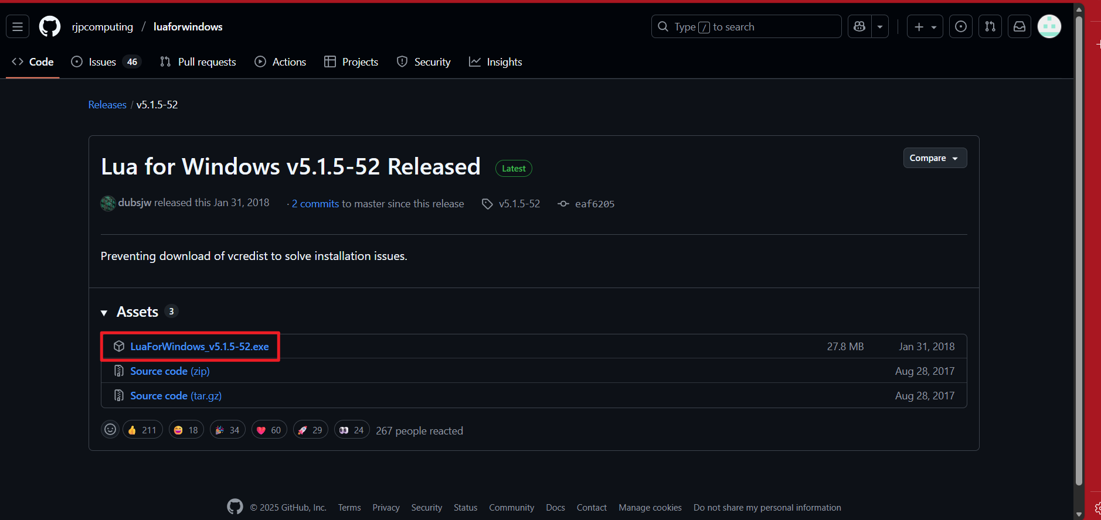Viewport: 1101px width, 520px height.
Task: Switch to the Actions tab
Action: tap(280, 61)
